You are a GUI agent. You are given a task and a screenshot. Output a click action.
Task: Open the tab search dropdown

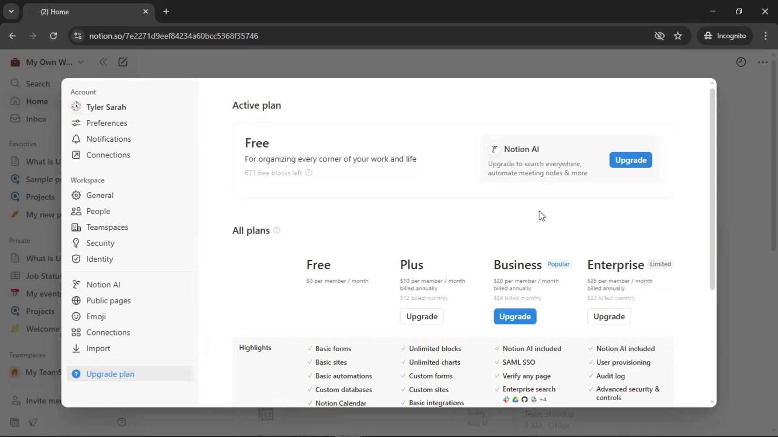[x=11, y=11]
